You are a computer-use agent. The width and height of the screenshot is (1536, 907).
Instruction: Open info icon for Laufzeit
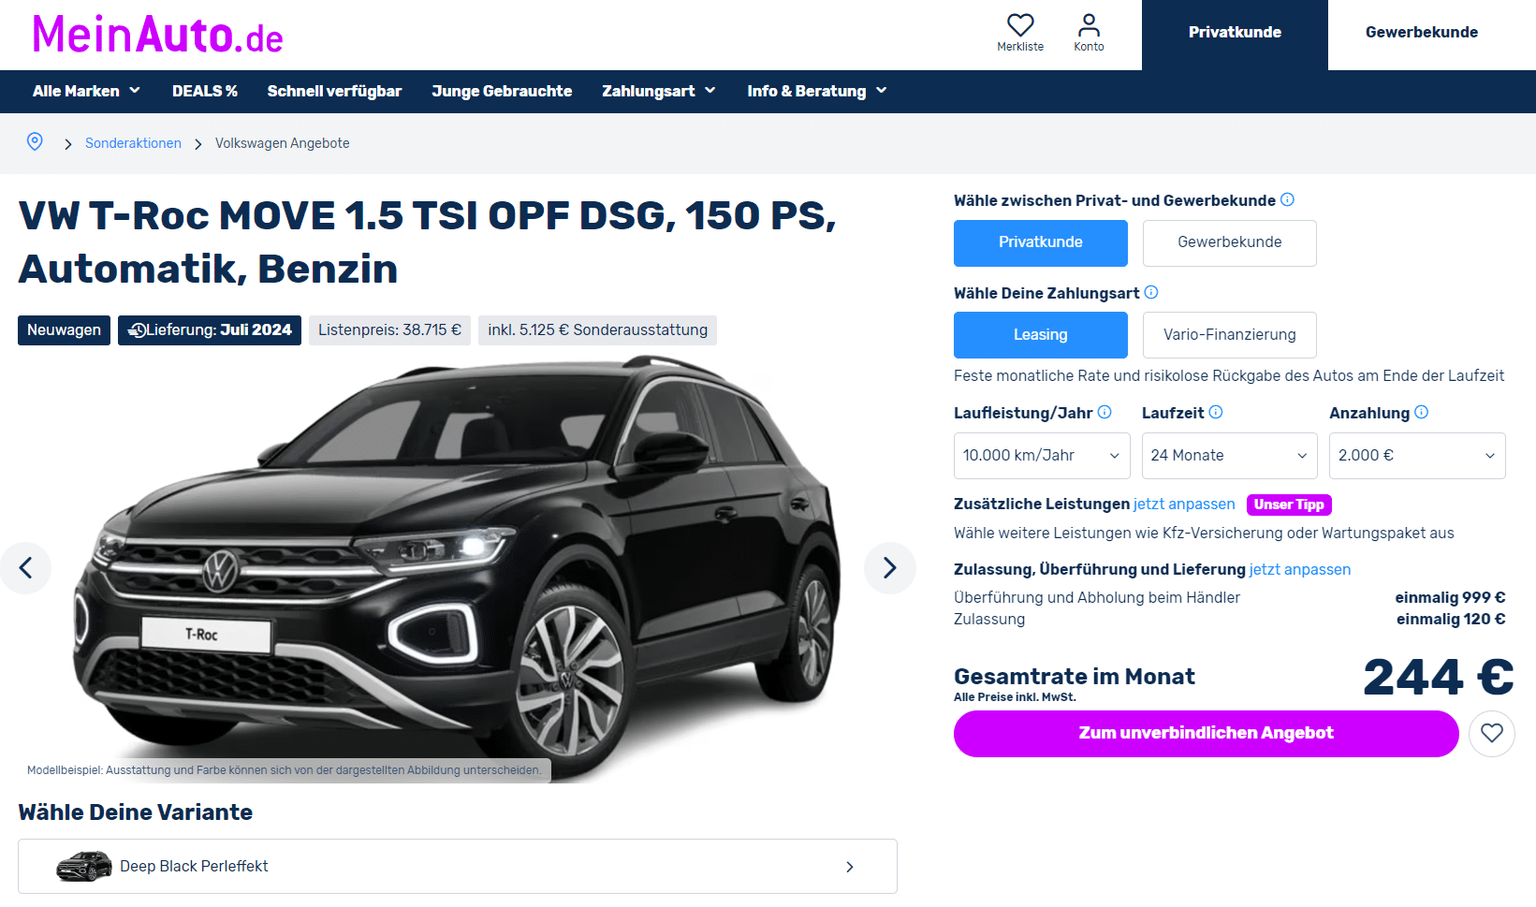pyautogui.click(x=1216, y=412)
